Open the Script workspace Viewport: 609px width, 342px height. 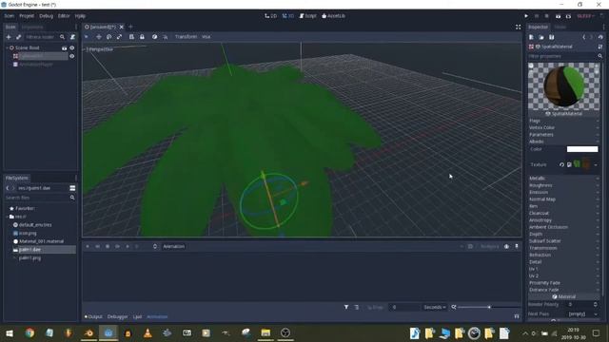(307, 16)
